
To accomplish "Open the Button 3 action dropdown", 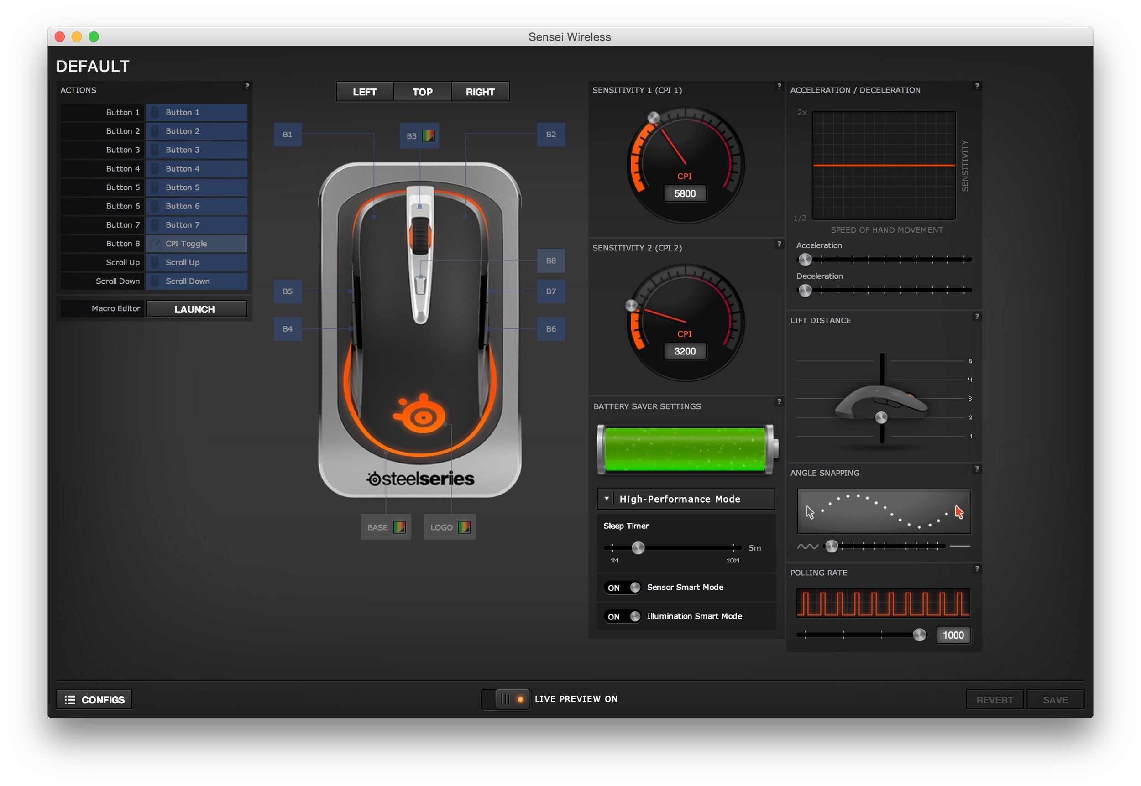I will (x=196, y=150).
